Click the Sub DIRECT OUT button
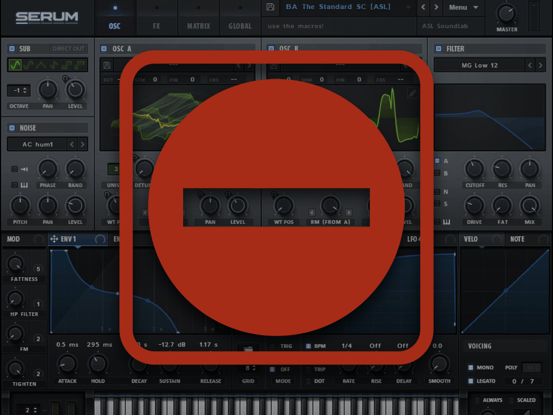The image size is (553, 415). (69, 49)
